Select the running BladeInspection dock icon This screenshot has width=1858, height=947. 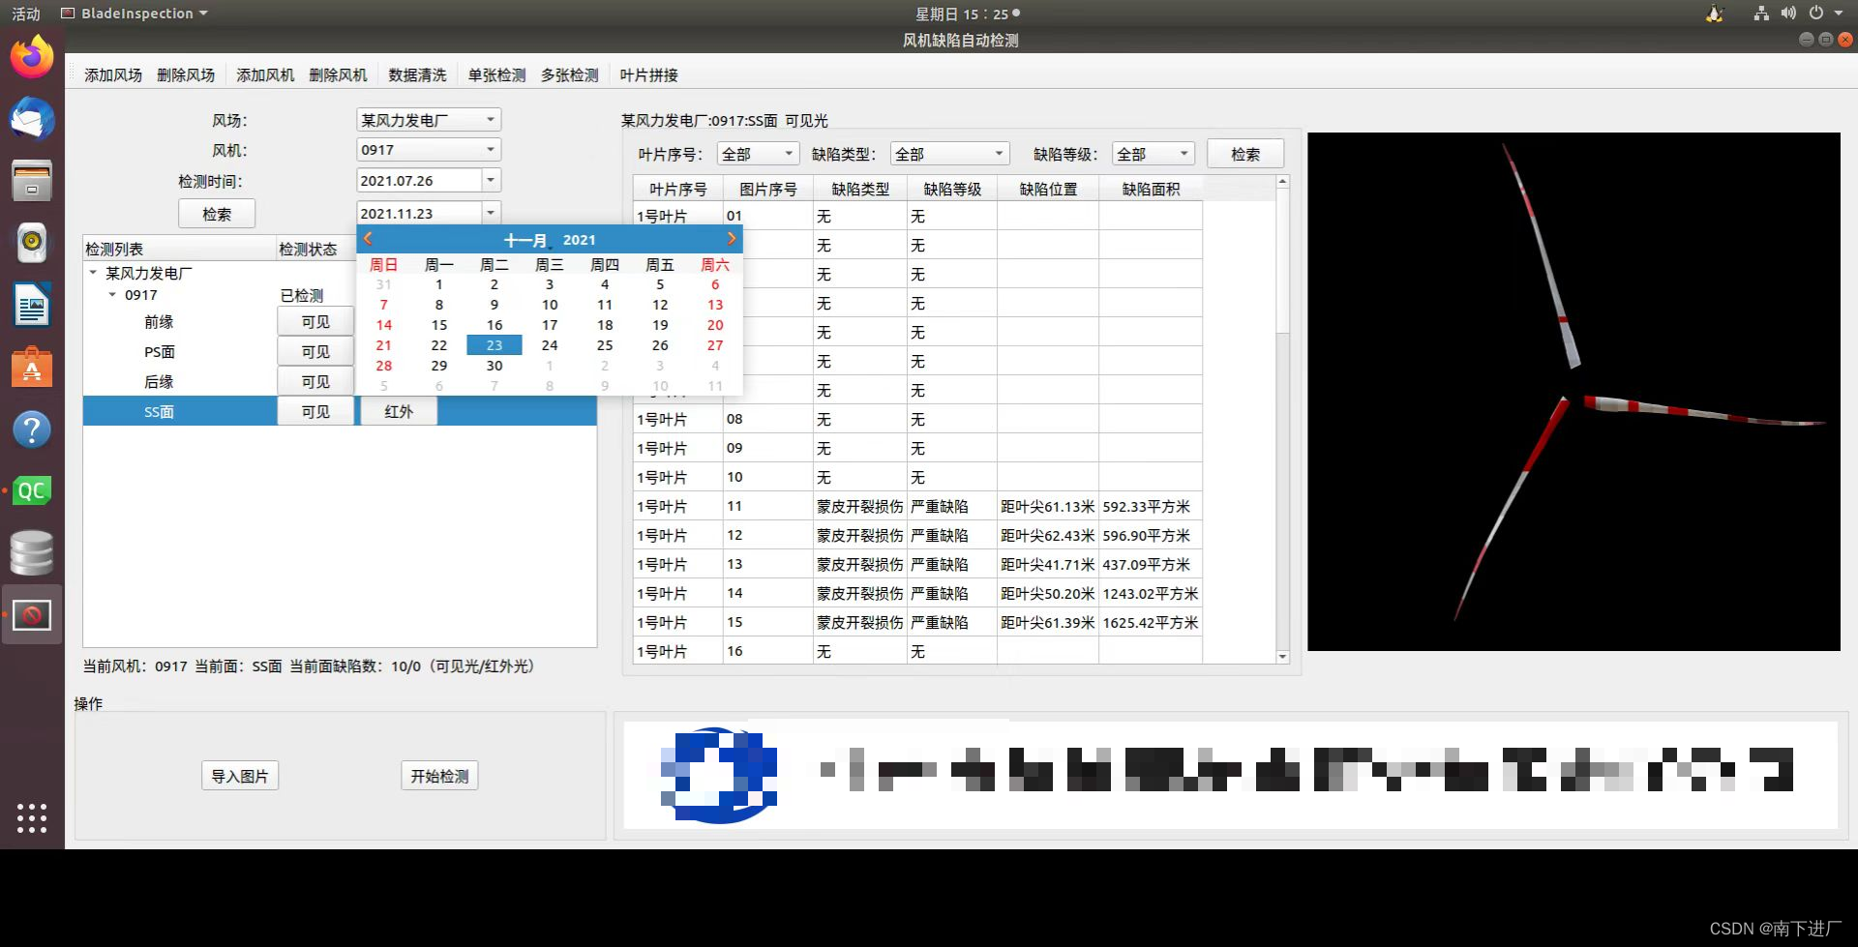pyautogui.click(x=32, y=615)
